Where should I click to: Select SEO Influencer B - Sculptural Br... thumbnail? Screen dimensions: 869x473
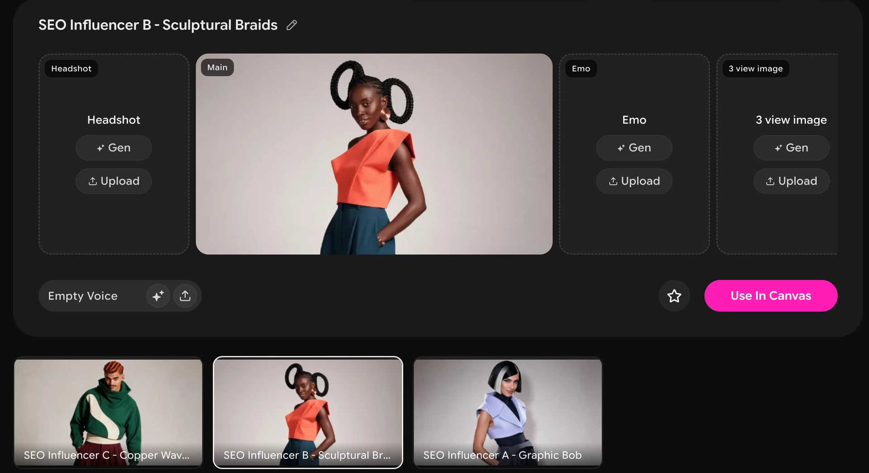point(308,412)
